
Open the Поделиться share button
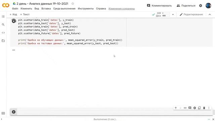pos(186,6)
